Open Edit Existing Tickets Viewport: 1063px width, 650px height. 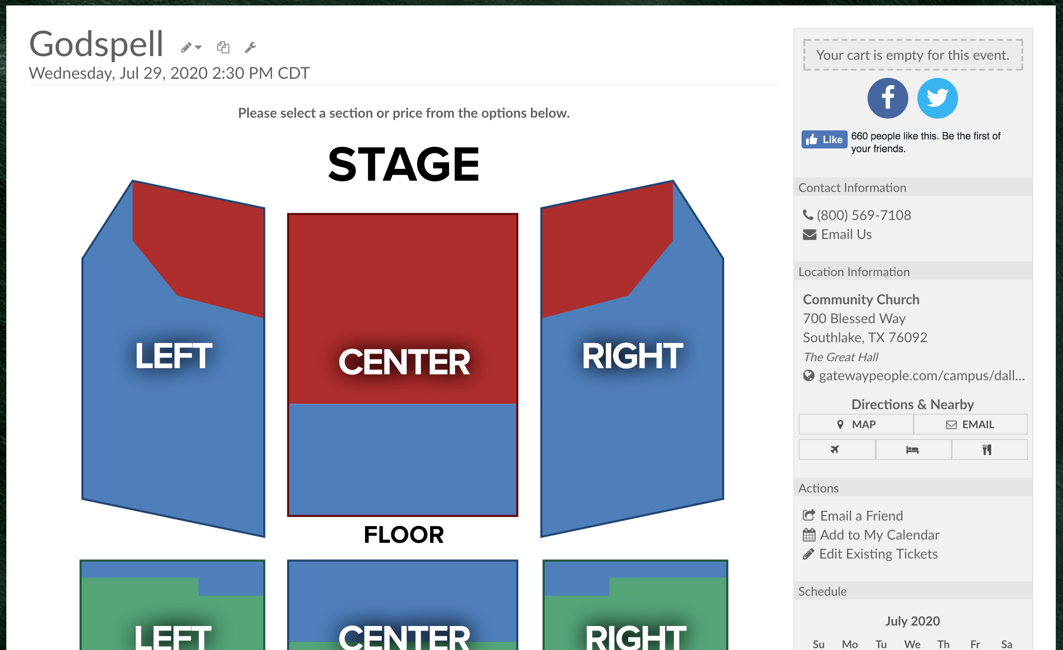pyautogui.click(x=878, y=554)
